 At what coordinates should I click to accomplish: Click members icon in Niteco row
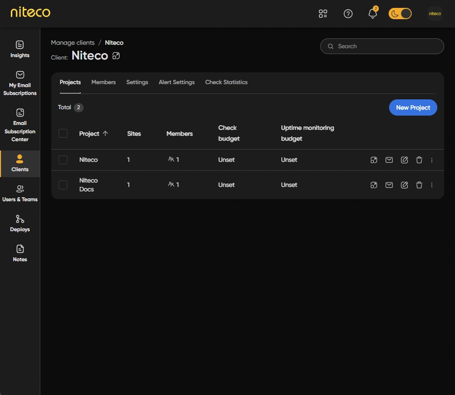pos(171,159)
